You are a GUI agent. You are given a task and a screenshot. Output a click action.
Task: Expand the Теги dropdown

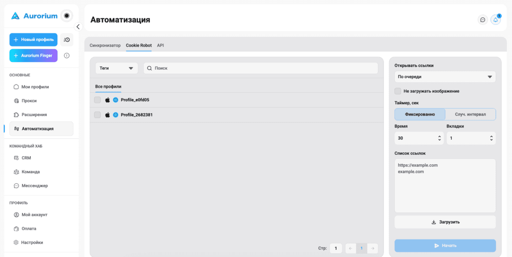[x=117, y=68]
